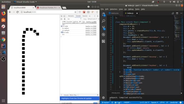Open the Chrome three-dot menu
The width and height of the screenshot is (184, 104).
pos(97,12)
